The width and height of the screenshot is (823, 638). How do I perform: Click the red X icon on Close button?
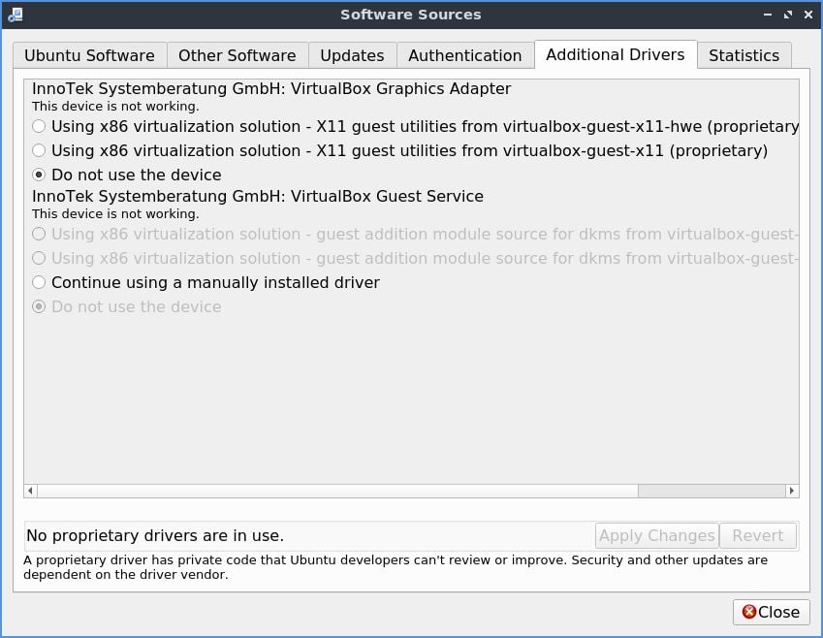[x=749, y=612]
